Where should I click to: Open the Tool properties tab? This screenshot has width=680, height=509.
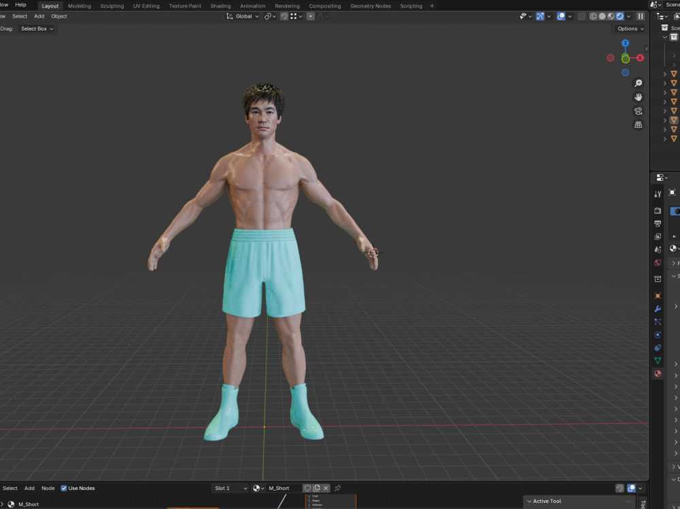tap(658, 194)
